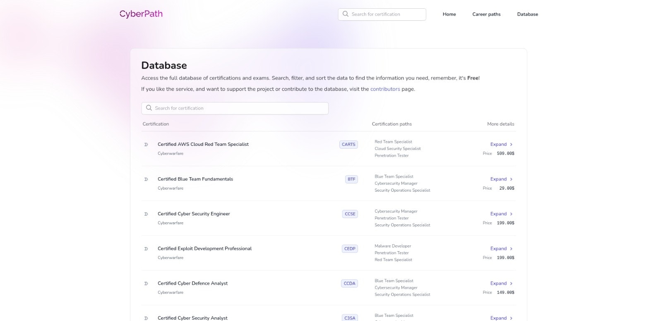Click the 149.00$ price value
646x321 pixels.
tap(505, 292)
